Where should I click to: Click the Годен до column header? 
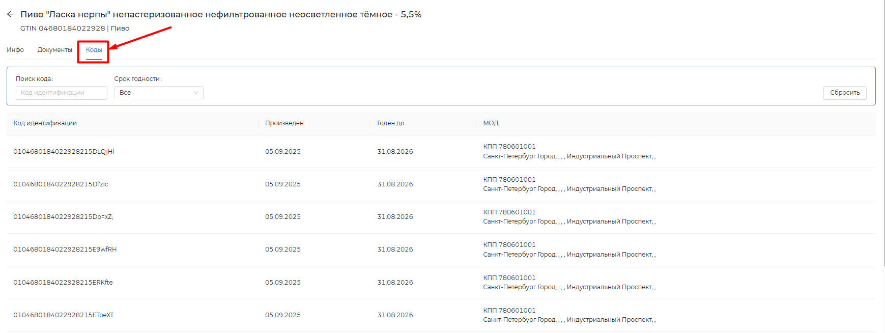pos(390,123)
